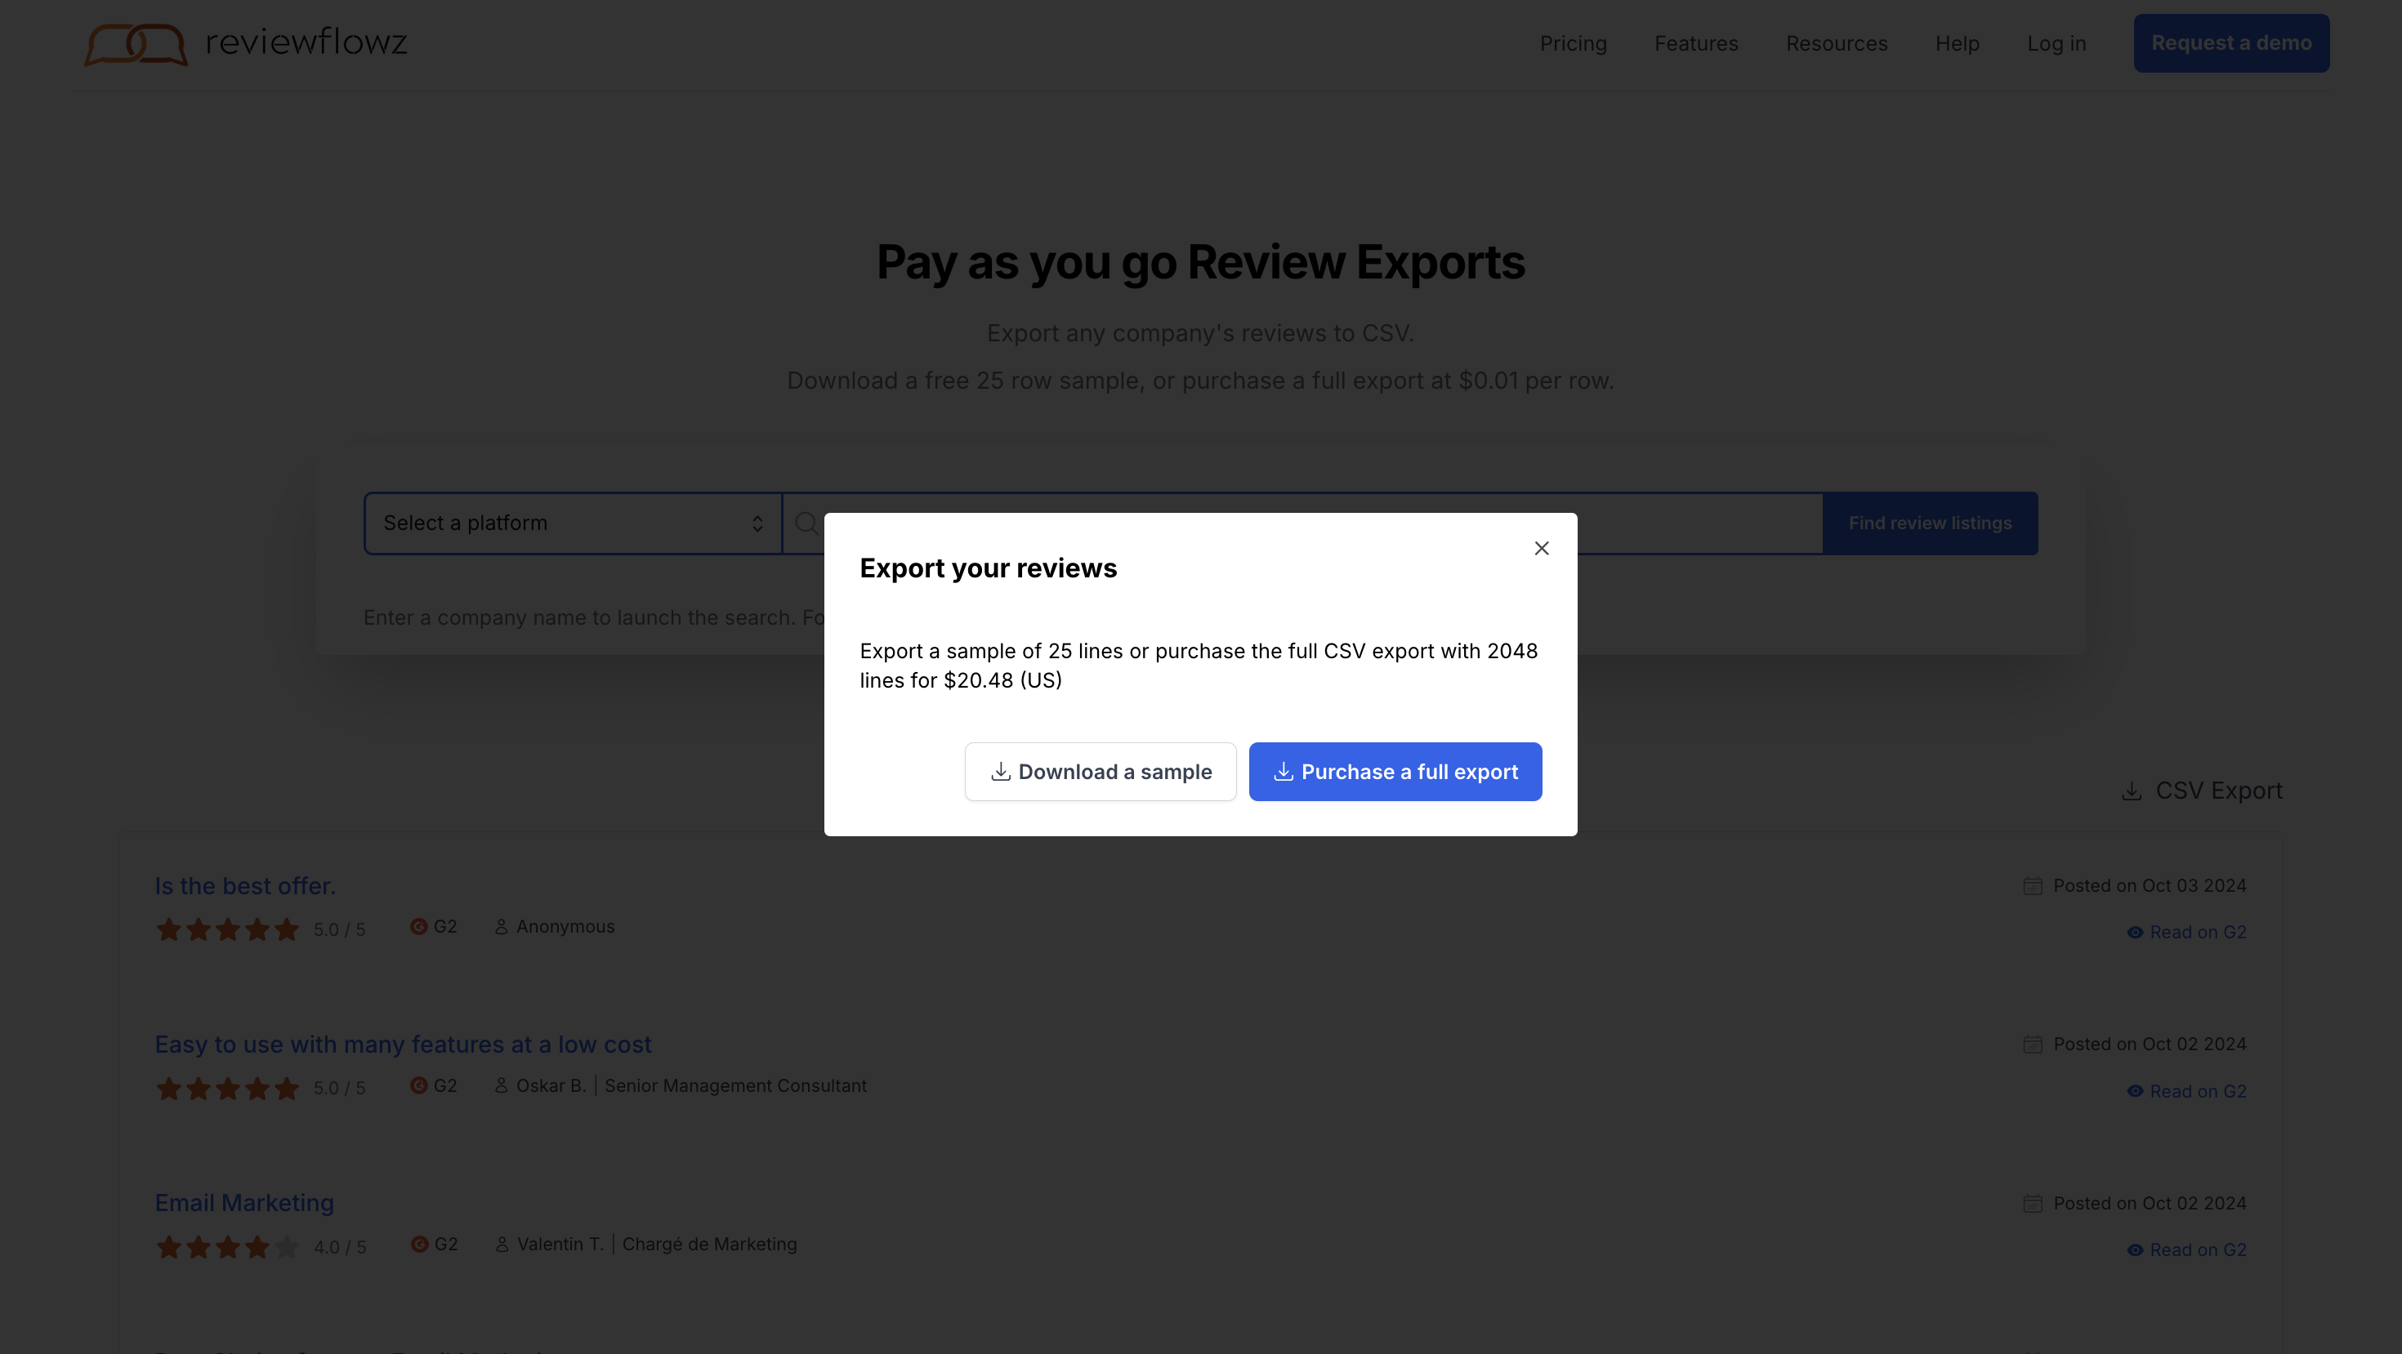Click Posted on Oct 03 2024 text
Image resolution: width=2402 pixels, height=1354 pixels.
point(2150,885)
